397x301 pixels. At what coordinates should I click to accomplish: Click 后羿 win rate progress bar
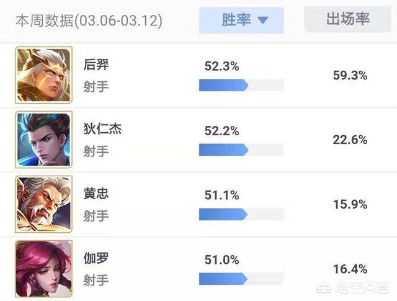pyautogui.click(x=241, y=85)
